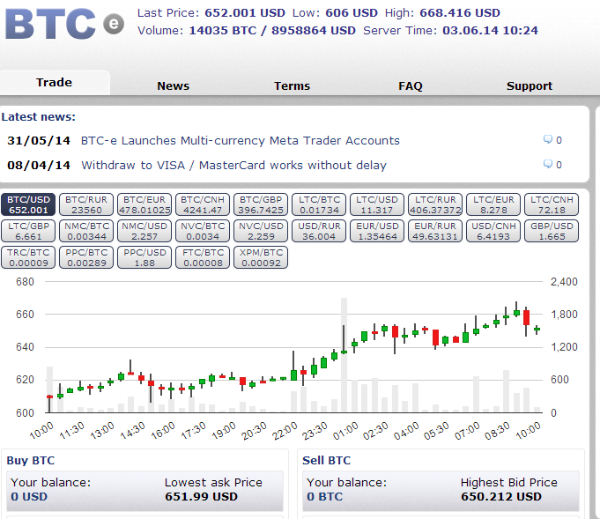Switch to BTC/GBP pair

[x=261, y=204]
